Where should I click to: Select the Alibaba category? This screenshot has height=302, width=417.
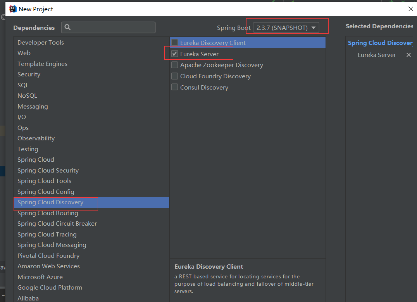(91, 298)
